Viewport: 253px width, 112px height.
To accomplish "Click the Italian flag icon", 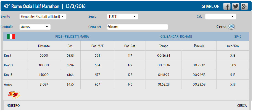I will click(11, 36).
